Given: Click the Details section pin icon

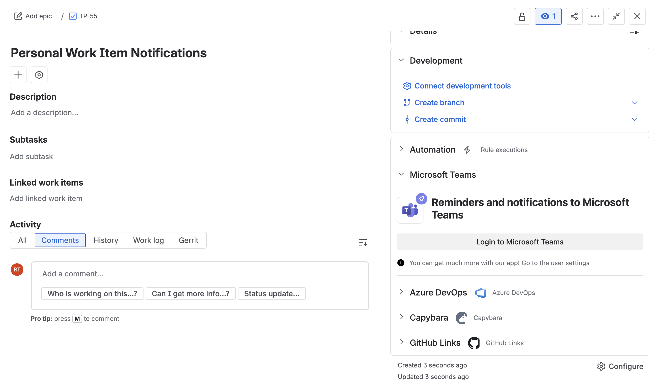Looking at the screenshot, I should (x=634, y=32).
